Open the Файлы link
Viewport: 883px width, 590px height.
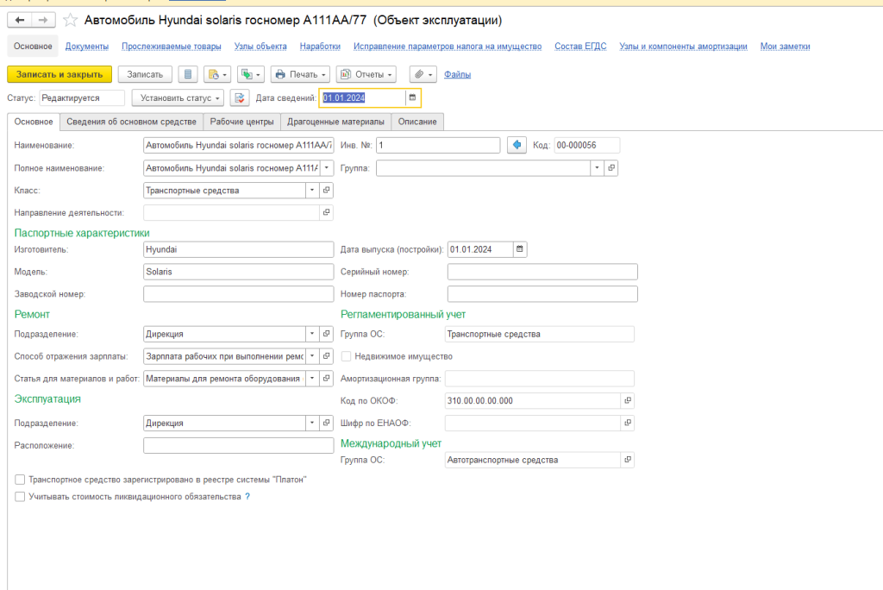[457, 75]
